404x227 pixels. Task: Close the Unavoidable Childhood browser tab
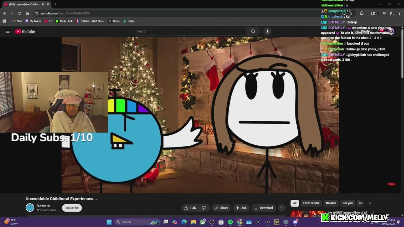click(x=48, y=4)
